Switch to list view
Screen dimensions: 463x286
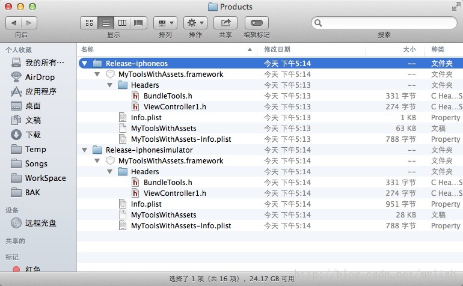coord(106,23)
